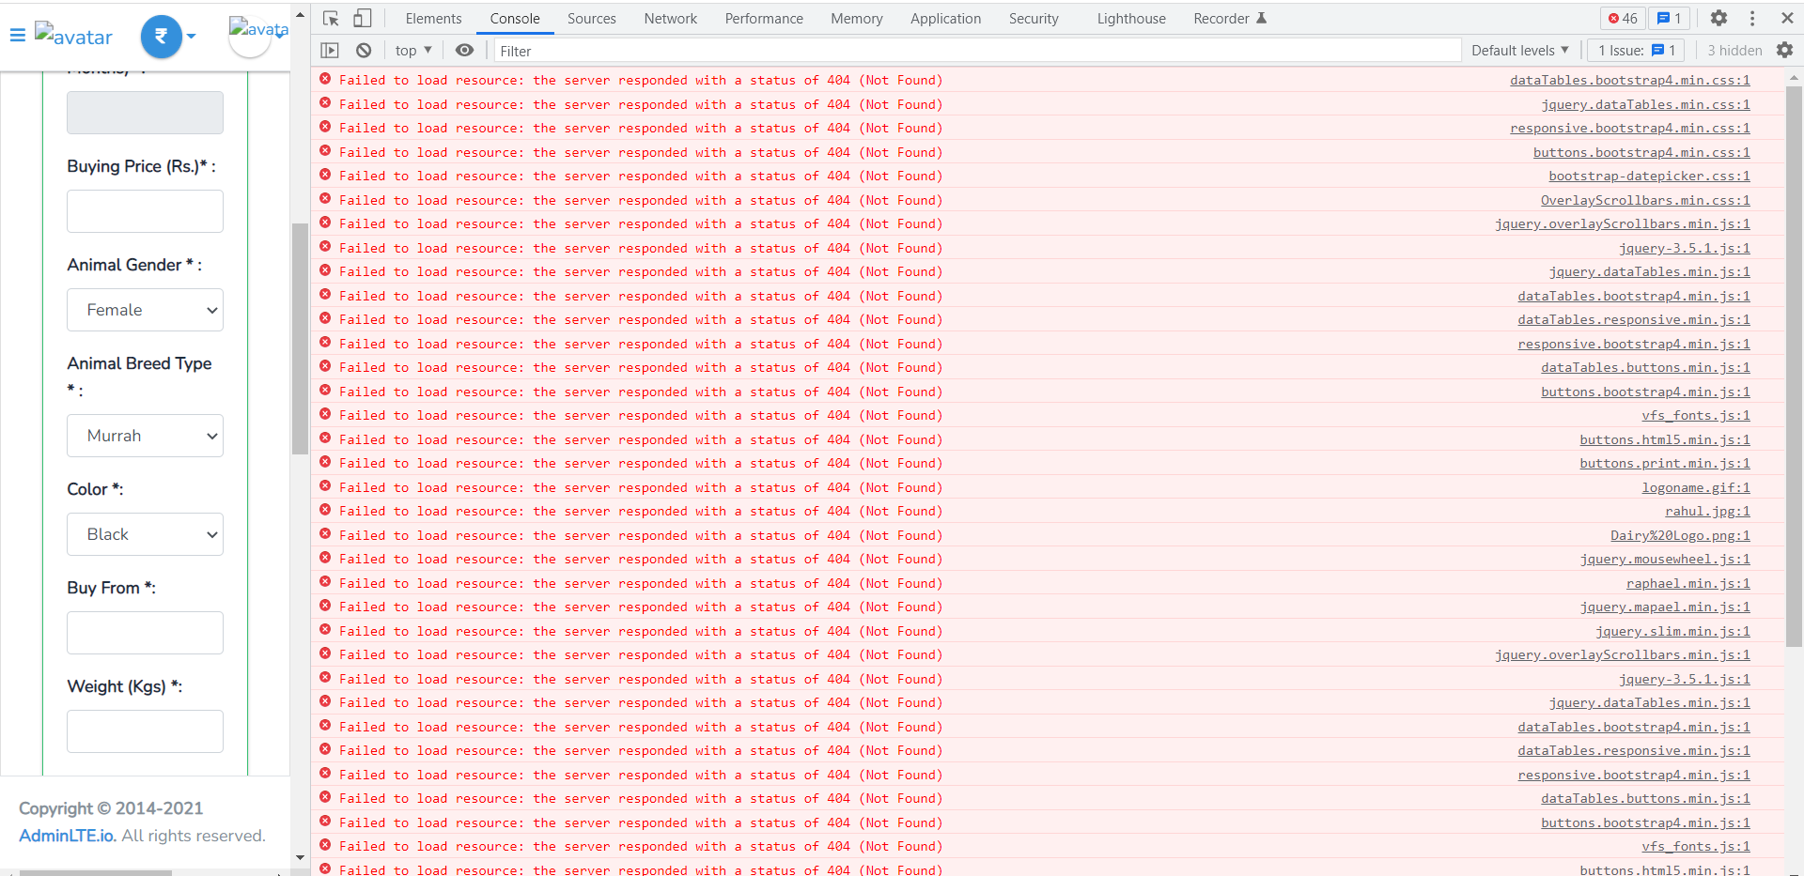Click the 1 message badge in the top bar
1804x876 pixels.
1670,18
